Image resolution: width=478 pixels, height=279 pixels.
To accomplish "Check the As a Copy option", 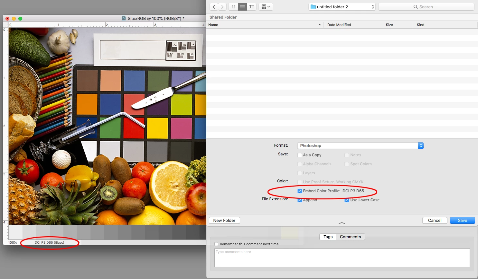I will coord(300,155).
